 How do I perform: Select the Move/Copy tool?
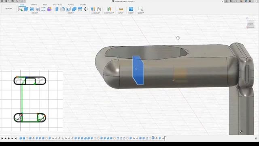pos(86,9)
